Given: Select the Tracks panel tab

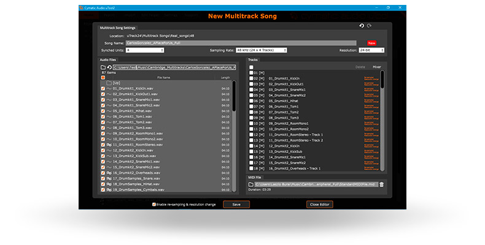Looking at the screenshot, I should [x=253, y=60].
